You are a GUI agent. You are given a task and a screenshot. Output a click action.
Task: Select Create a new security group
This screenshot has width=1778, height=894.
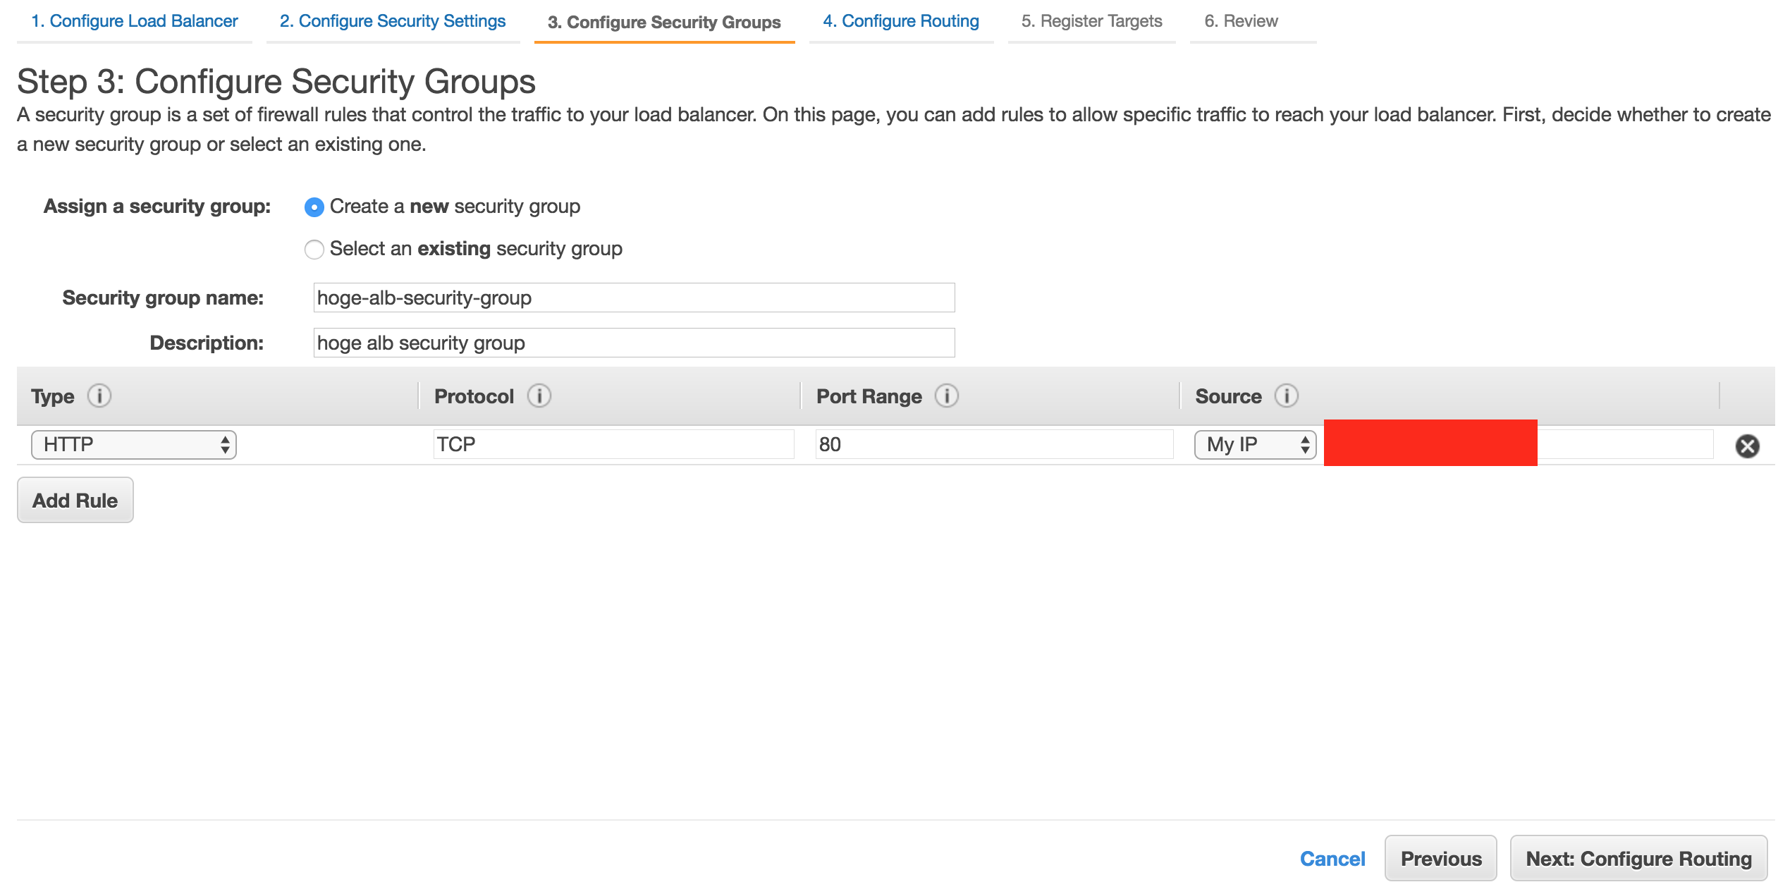314,207
